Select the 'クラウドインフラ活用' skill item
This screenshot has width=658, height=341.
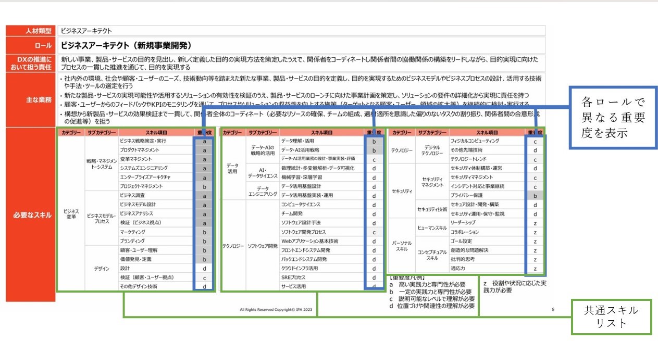[299, 269]
